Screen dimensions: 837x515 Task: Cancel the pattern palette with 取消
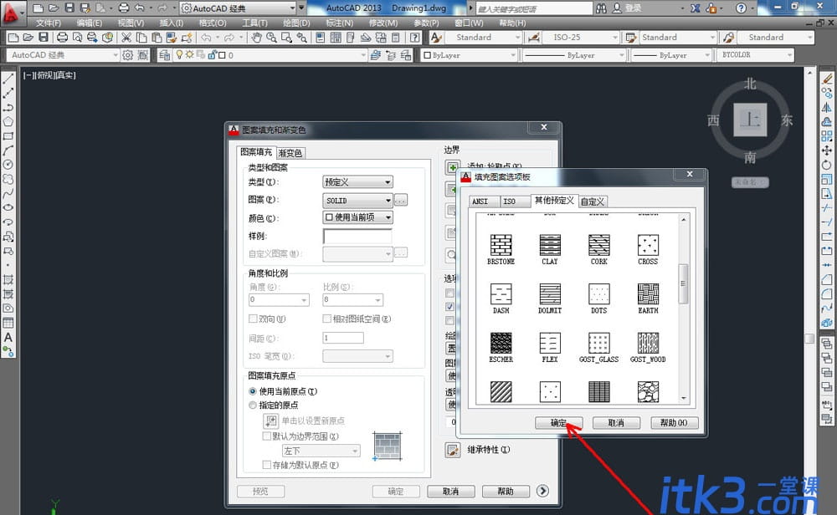coord(616,423)
